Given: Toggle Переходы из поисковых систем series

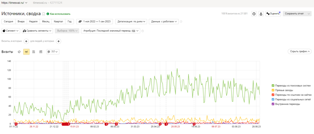Looking at the screenshot, I should point(273,86).
